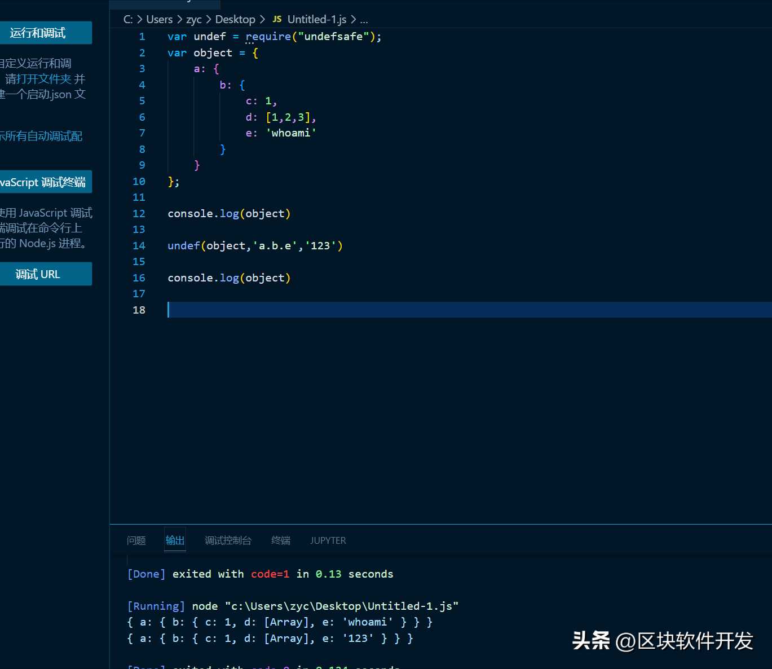
Task: Click the require("undefsafe") call on line 1
Action: click(311, 37)
